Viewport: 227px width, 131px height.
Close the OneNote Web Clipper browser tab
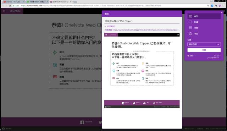(x=71, y=2)
